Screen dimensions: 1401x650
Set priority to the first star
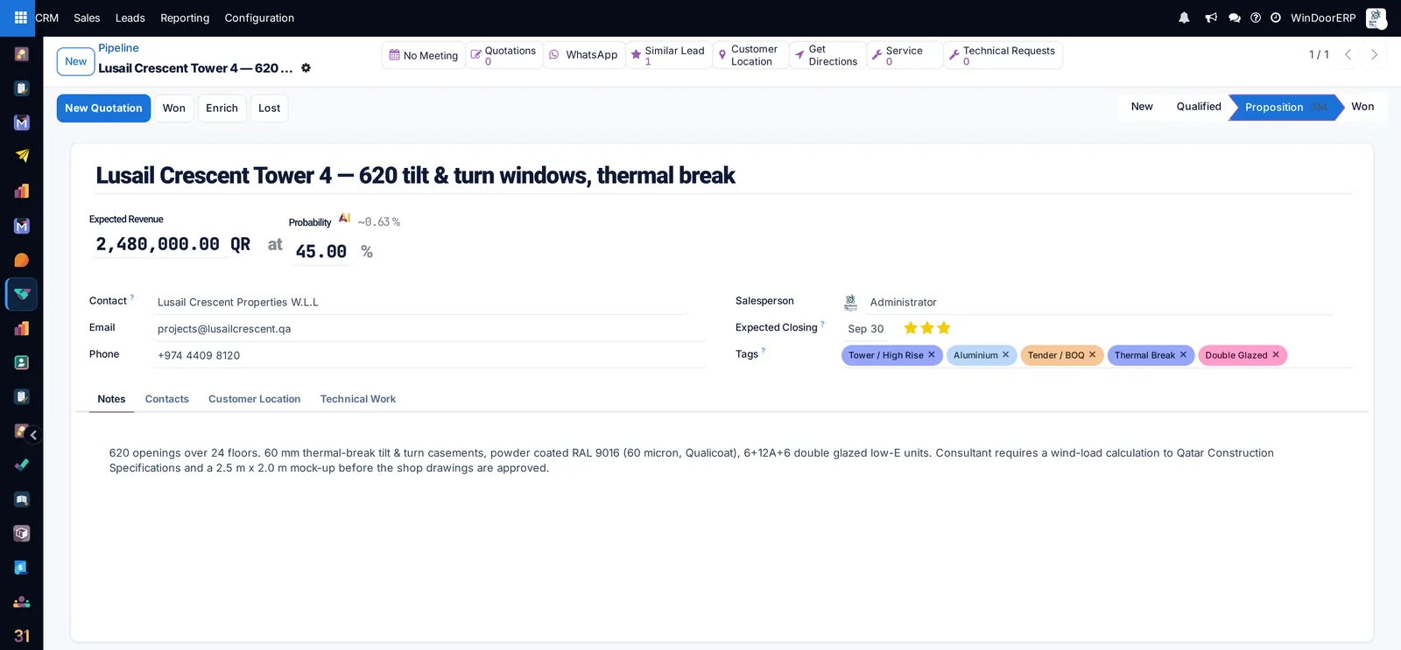point(911,328)
